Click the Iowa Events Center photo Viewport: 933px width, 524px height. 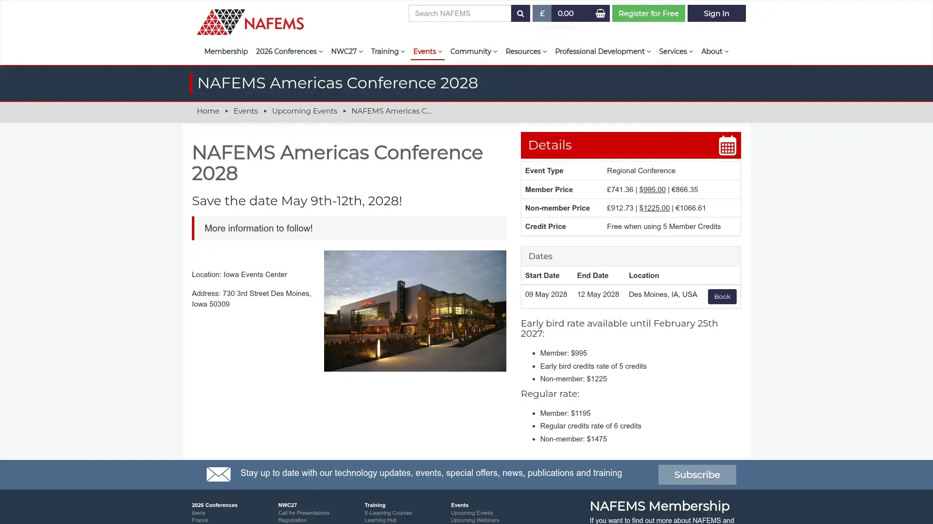415,311
